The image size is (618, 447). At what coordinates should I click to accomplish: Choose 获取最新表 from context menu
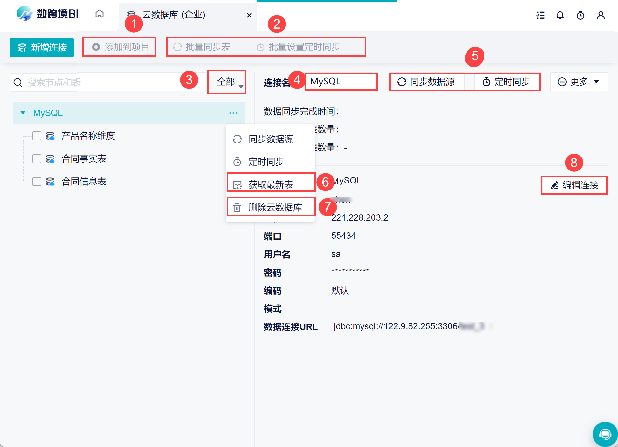coord(270,184)
